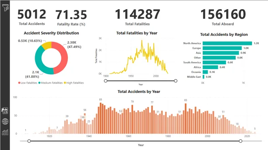Select the South America bar

pos(214,62)
